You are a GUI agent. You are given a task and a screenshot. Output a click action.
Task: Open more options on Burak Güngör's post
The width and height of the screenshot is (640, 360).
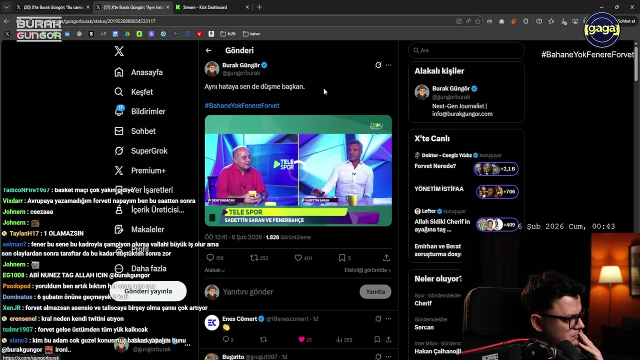pos(388,65)
